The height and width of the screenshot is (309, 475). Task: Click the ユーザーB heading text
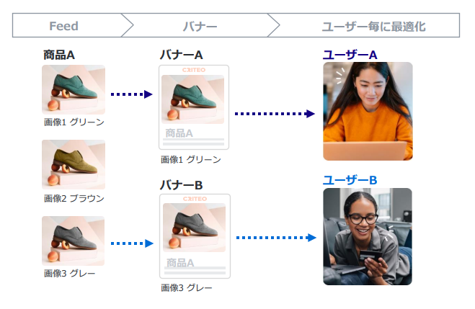coord(350,180)
